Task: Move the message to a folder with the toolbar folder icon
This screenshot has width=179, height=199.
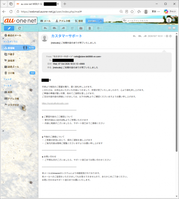Action: pos(81,28)
